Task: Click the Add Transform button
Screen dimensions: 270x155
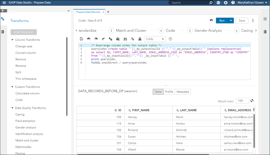Action: pos(24,32)
